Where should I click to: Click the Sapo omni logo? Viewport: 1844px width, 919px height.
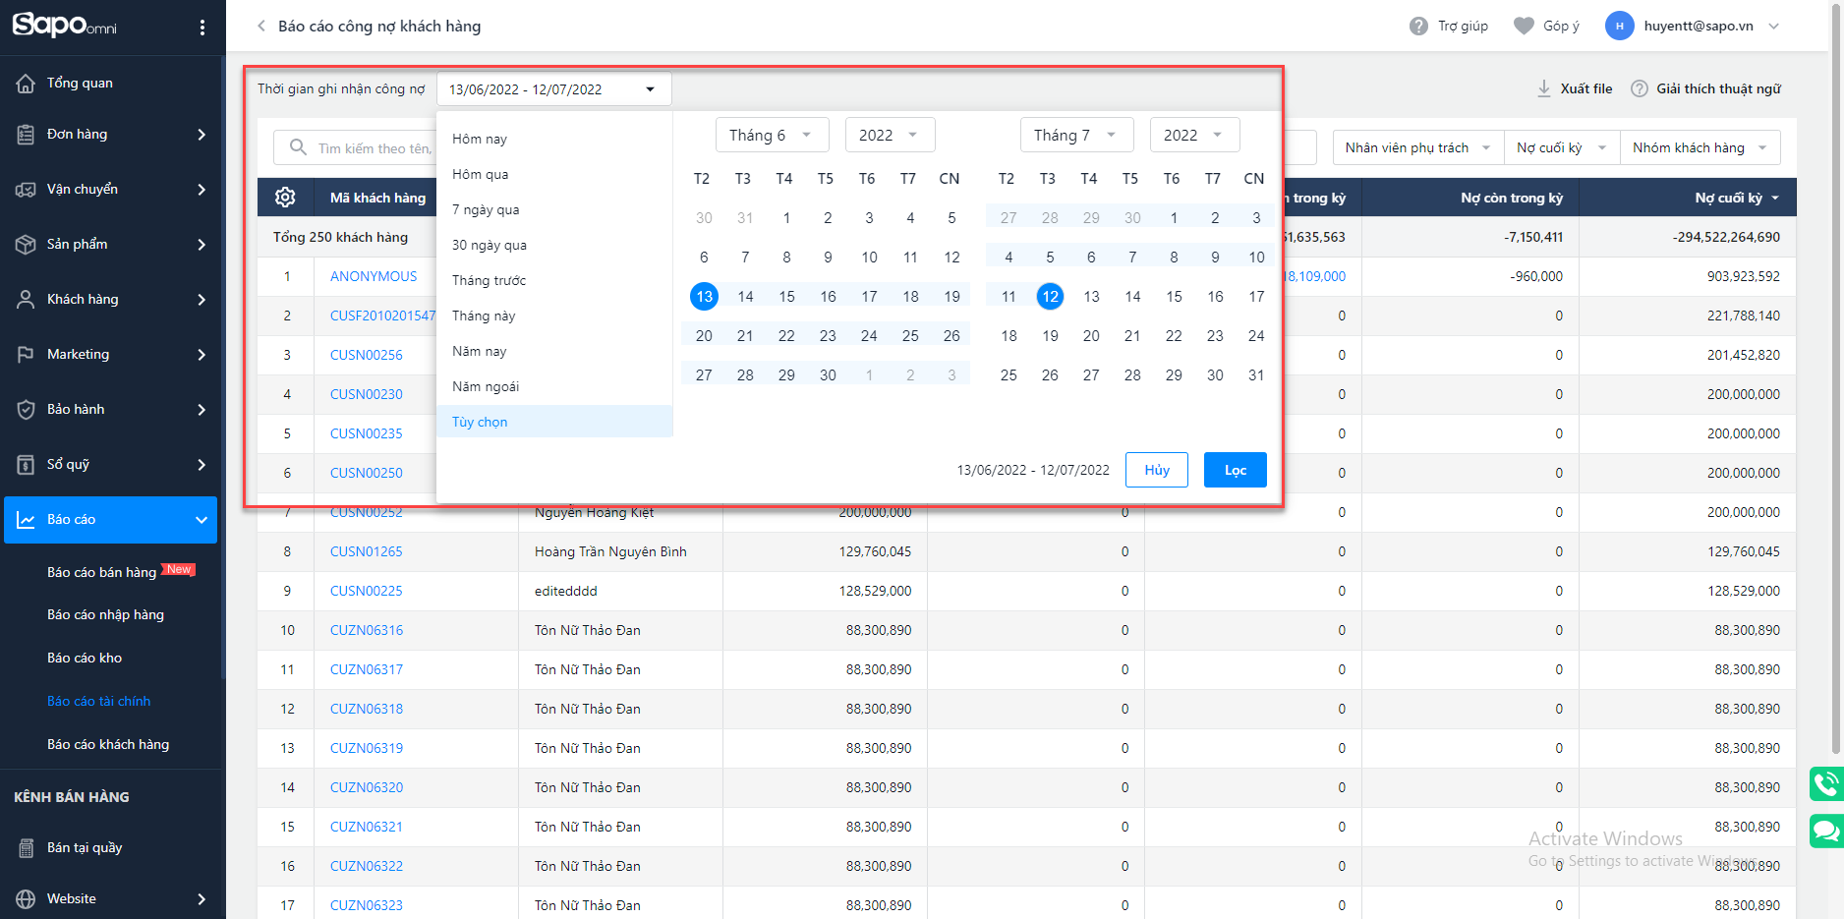click(65, 24)
